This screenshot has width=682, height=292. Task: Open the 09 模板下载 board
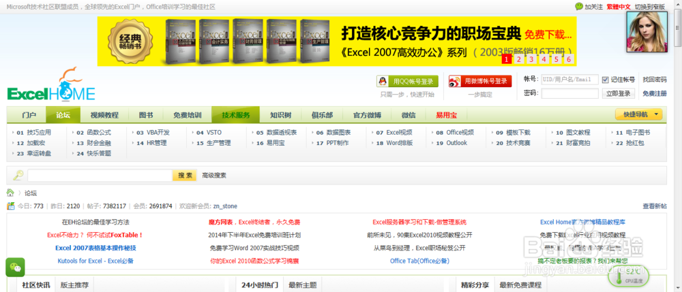tap(514, 132)
